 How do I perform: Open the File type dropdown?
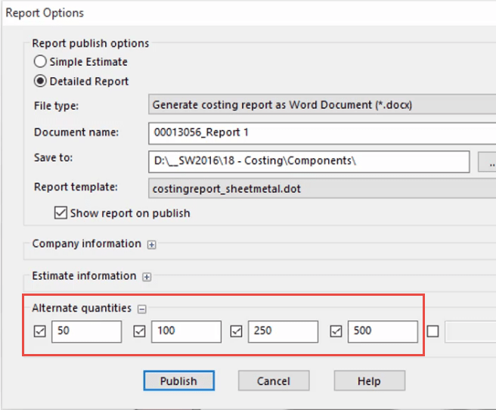click(322, 104)
